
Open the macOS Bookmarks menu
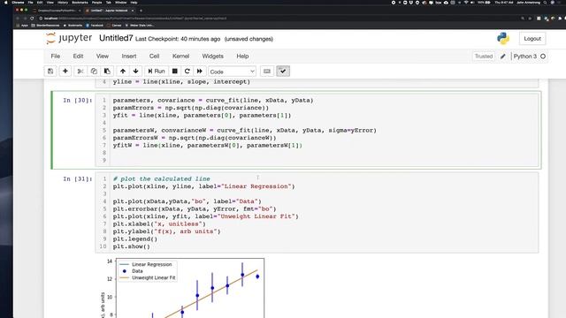[x=80, y=3]
